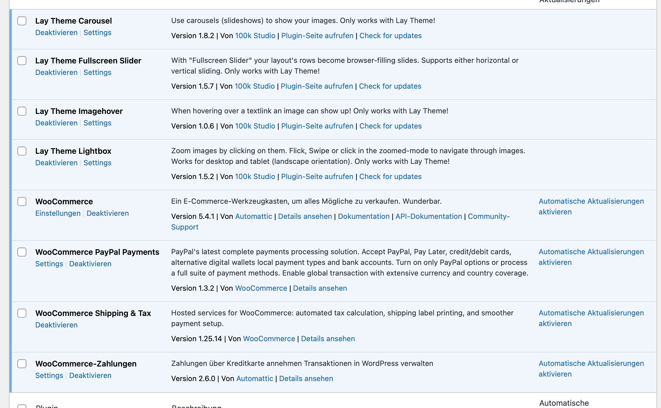
Task: Select the Lay Theme Lightbox plugin checkbox
Action: pyautogui.click(x=22, y=151)
